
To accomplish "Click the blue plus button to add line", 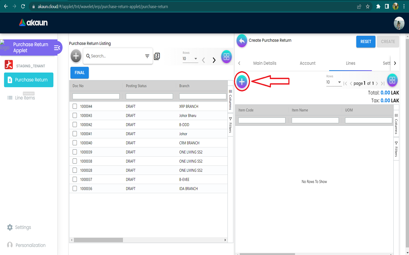I will [x=242, y=82].
